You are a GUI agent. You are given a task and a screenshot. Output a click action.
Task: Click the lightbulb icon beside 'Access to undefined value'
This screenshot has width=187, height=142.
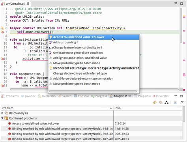point(50,37)
